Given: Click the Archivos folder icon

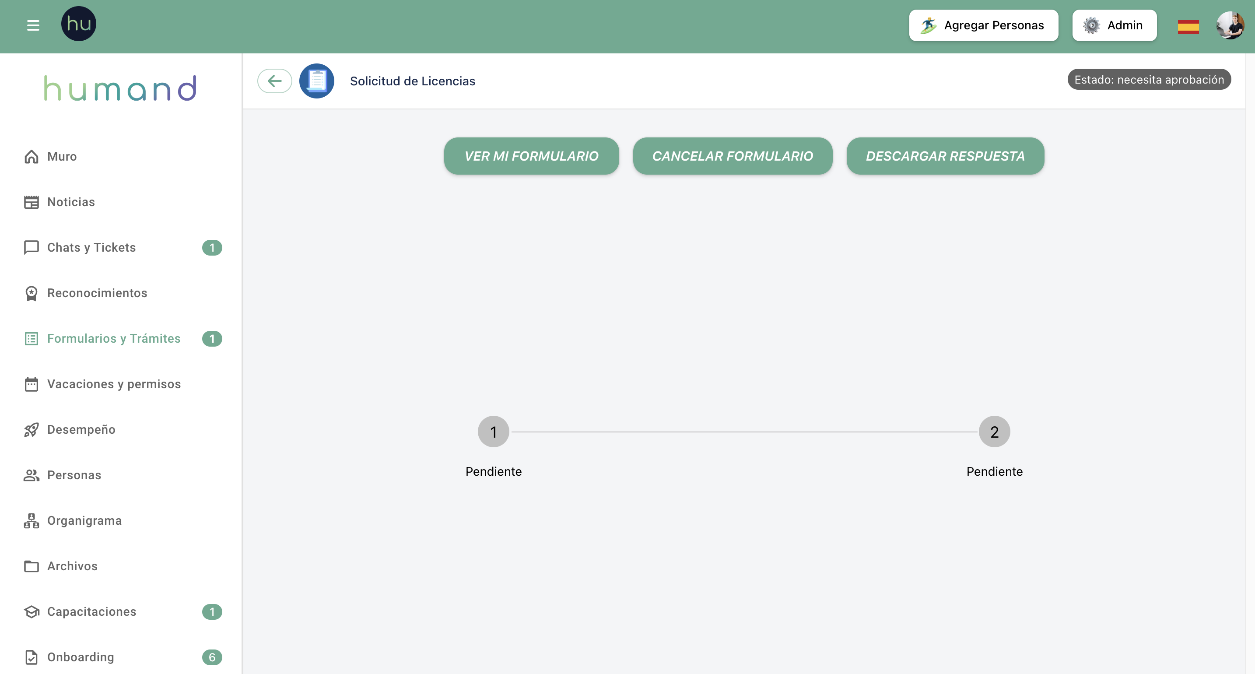Looking at the screenshot, I should click(32, 566).
